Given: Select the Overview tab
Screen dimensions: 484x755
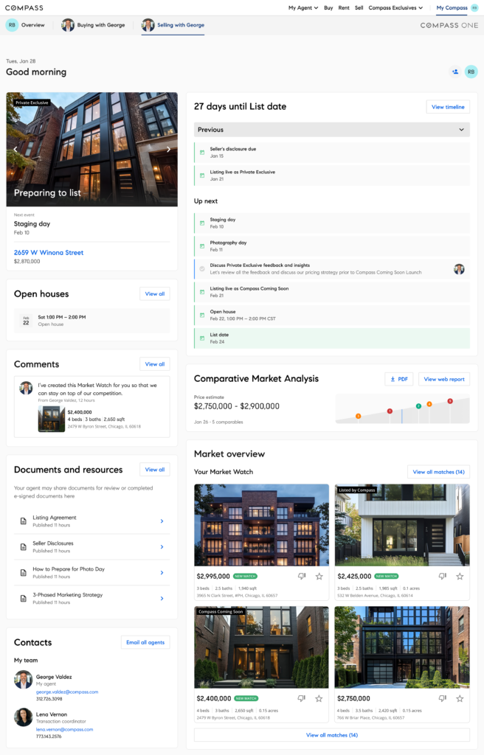Looking at the screenshot, I should point(26,25).
